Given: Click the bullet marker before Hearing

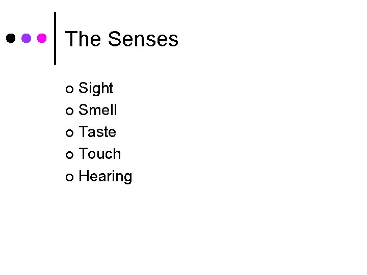Looking at the screenshot, I should point(70,177).
